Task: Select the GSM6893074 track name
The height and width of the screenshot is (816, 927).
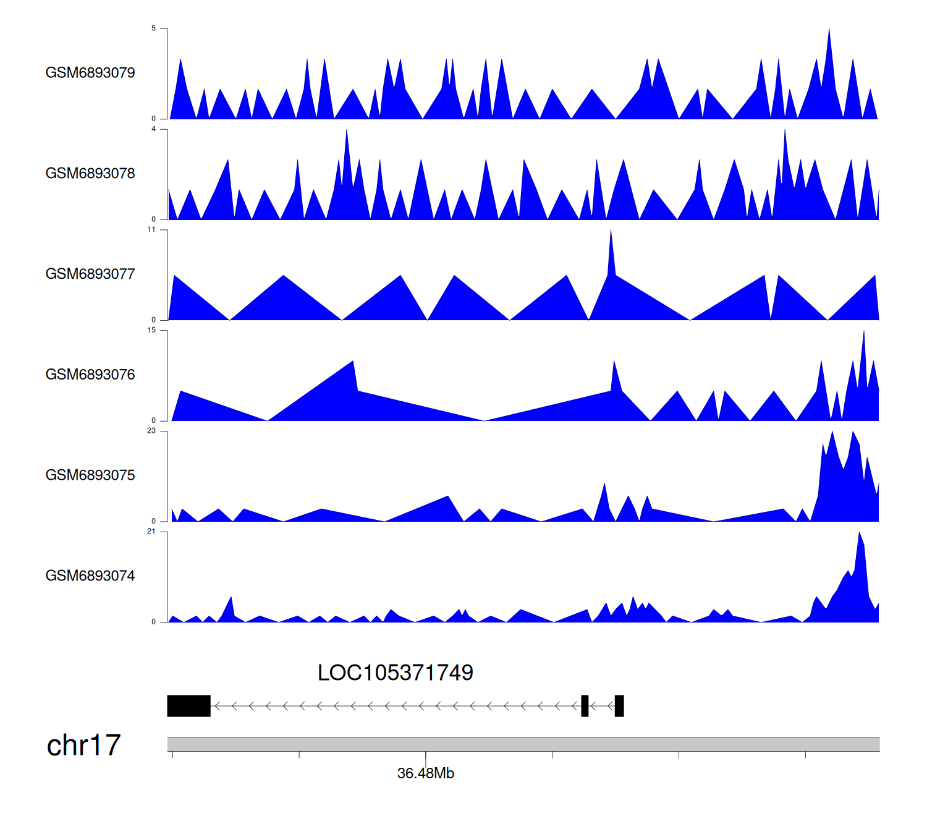Action: coord(90,576)
